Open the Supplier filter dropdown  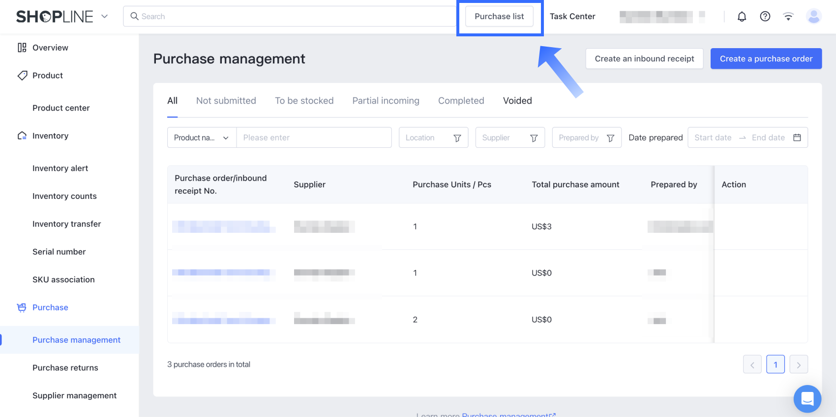coord(509,138)
